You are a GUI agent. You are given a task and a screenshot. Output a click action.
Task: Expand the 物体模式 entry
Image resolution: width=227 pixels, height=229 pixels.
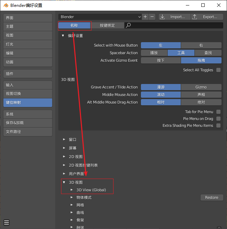[x=72, y=197]
